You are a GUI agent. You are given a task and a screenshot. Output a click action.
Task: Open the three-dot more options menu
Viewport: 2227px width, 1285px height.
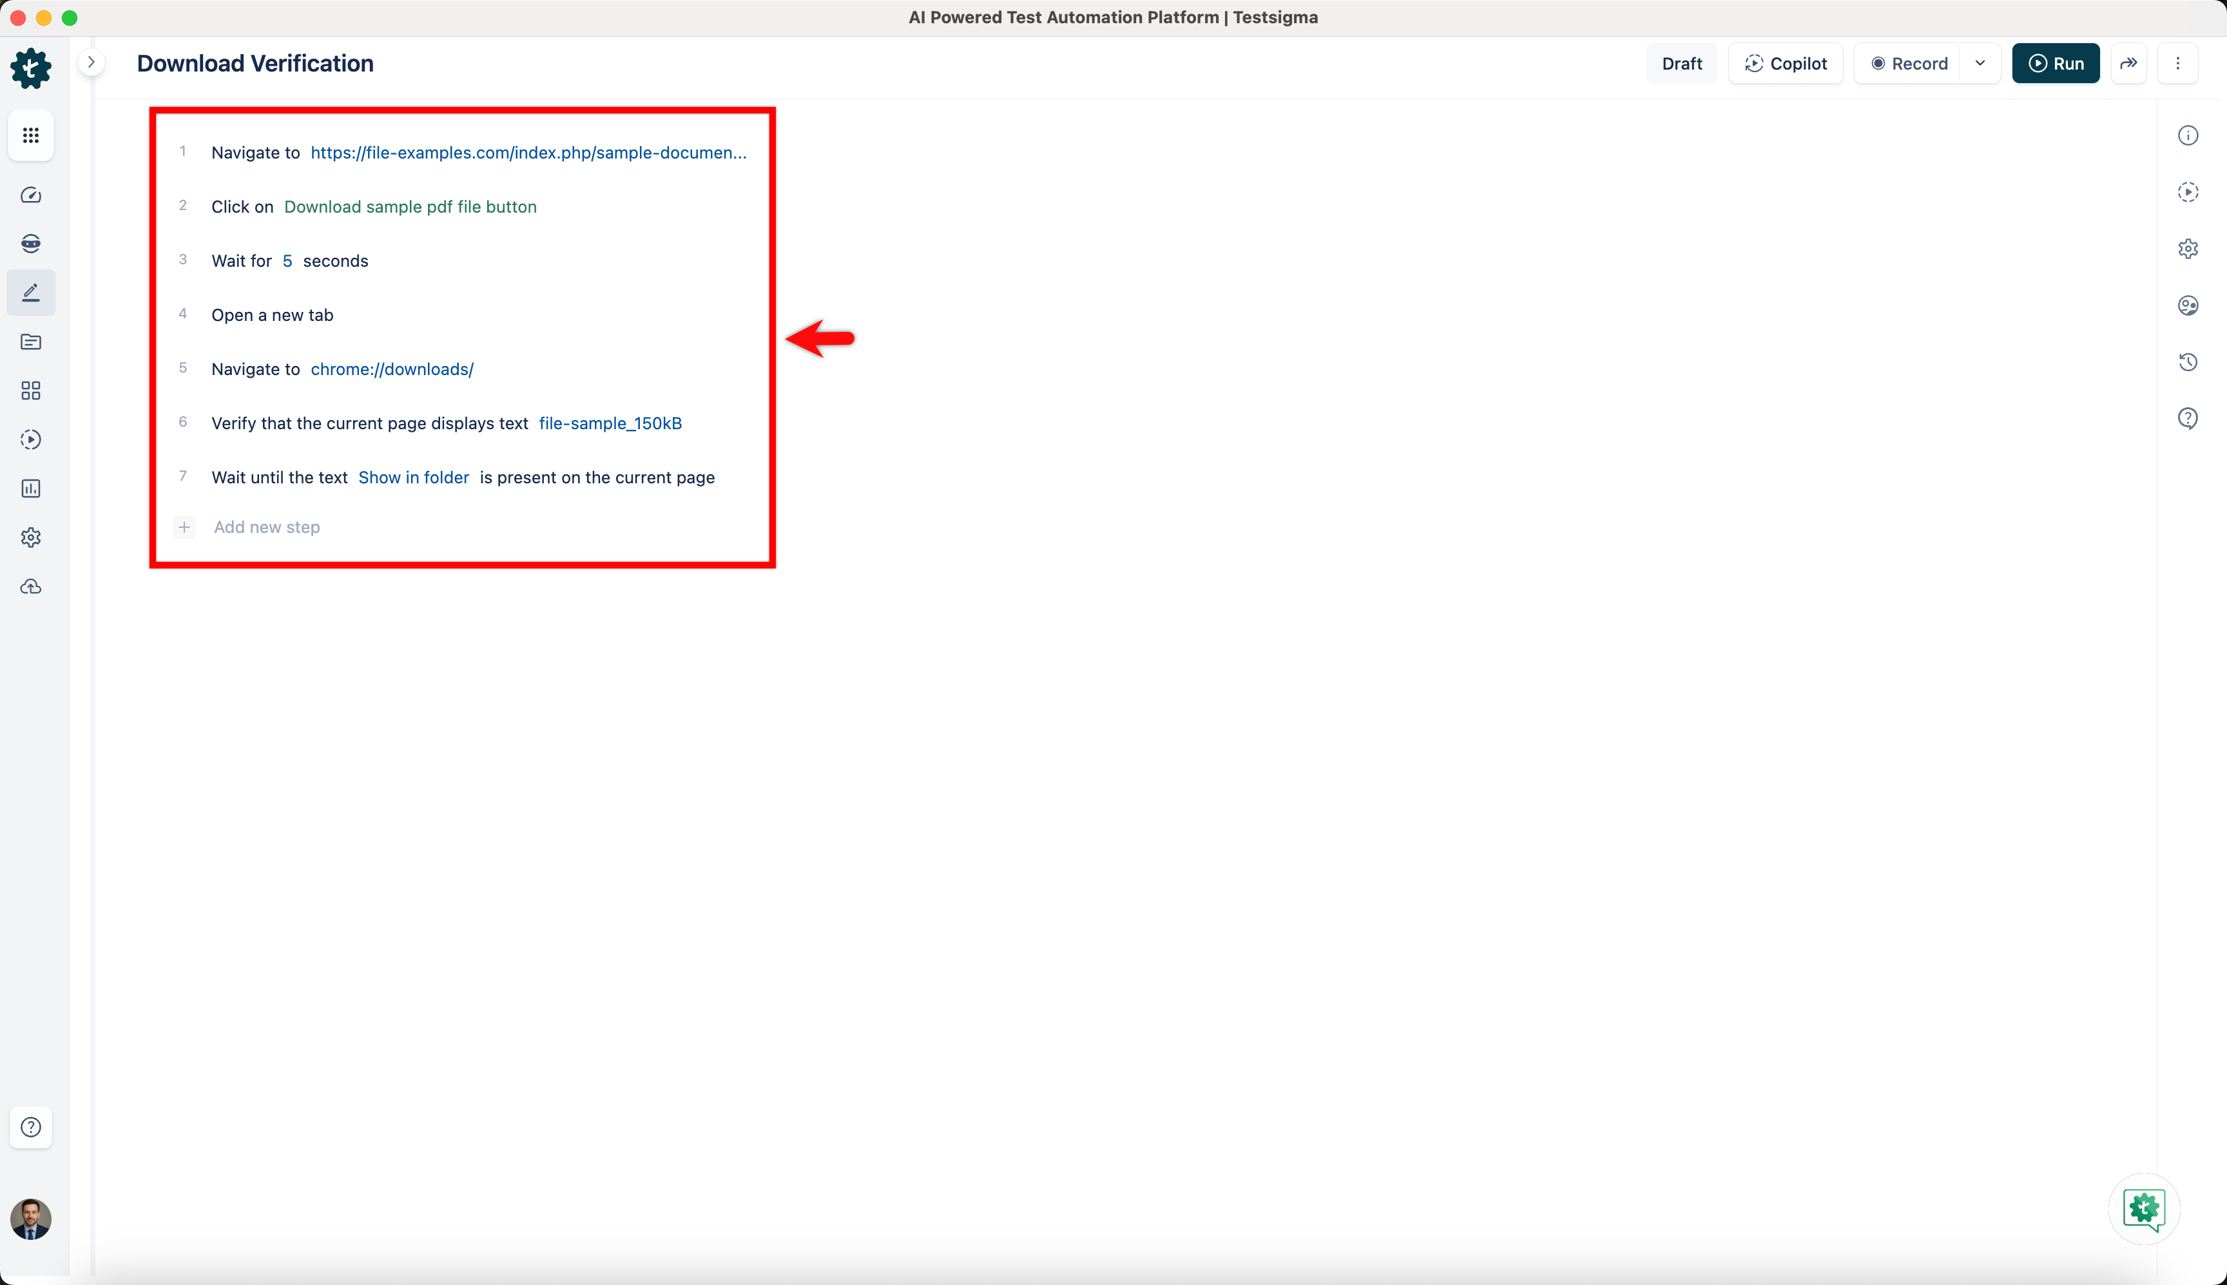pyautogui.click(x=2177, y=64)
